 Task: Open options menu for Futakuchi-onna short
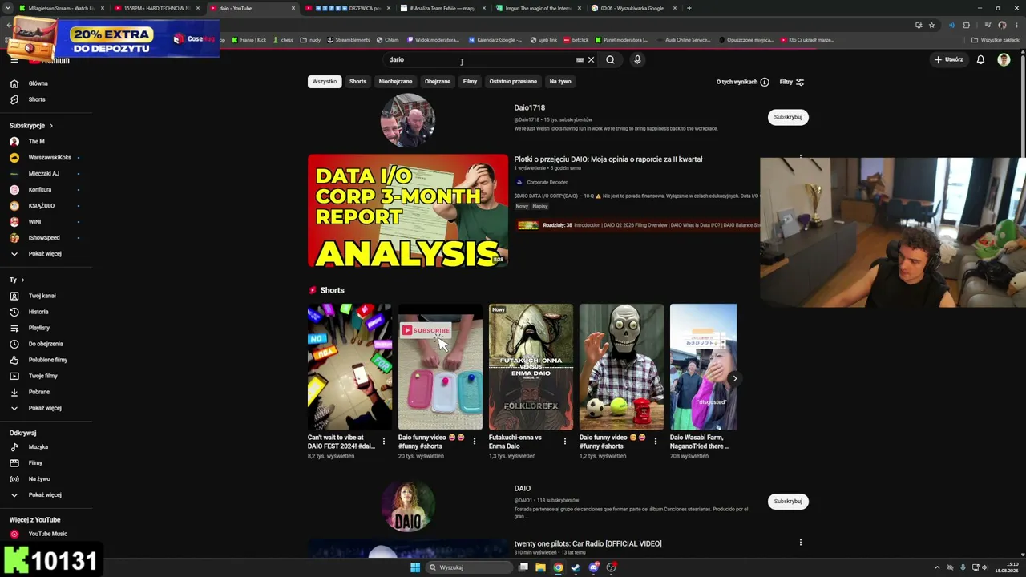pyautogui.click(x=564, y=442)
